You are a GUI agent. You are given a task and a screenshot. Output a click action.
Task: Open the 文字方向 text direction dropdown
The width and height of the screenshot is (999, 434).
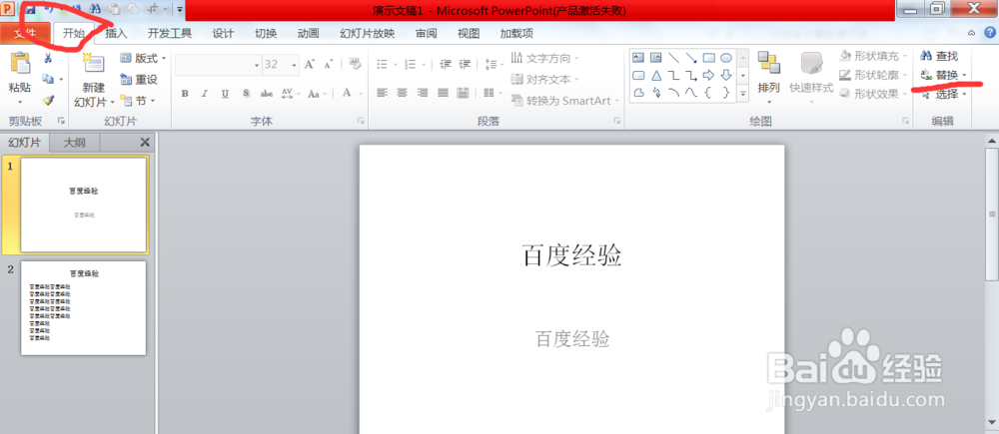pyautogui.click(x=544, y=59)
